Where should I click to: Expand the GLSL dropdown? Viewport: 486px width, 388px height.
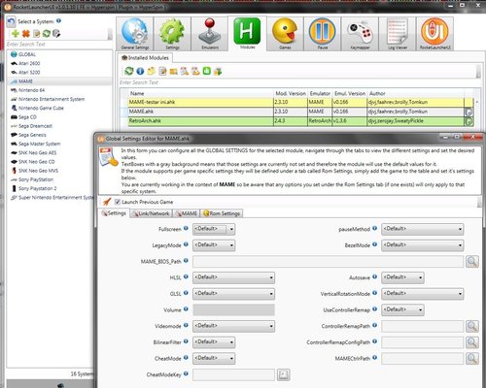(233, 294)
